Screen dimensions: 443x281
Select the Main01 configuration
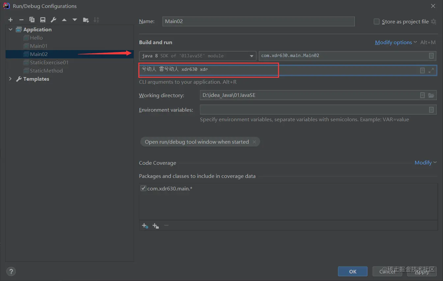tap(39, 46)
